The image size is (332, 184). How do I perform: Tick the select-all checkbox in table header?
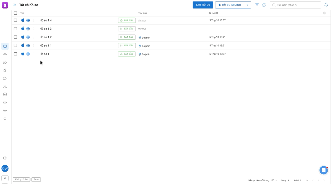[15, 13]
